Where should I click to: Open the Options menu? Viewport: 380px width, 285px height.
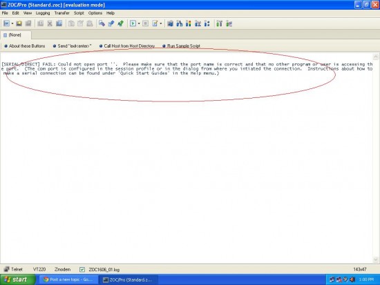[x=95, y=13]
